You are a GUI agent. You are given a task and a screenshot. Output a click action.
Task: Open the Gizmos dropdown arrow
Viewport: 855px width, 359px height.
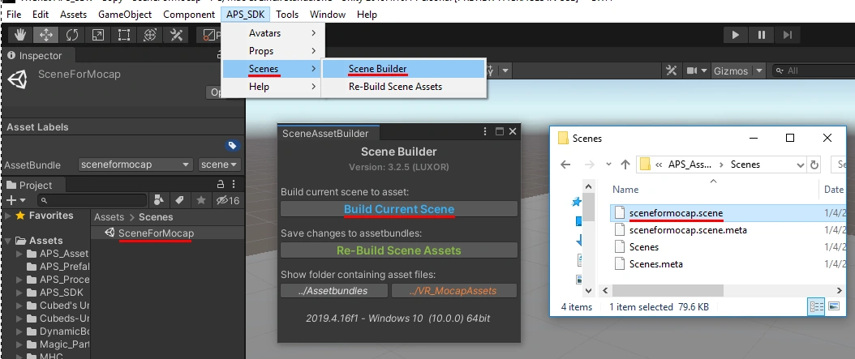click(x=759, y=71)
